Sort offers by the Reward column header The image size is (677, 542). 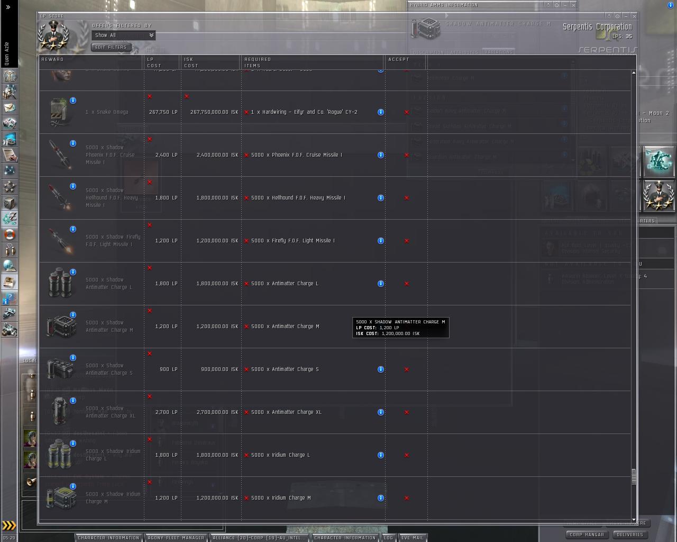[x=91, y=62]
